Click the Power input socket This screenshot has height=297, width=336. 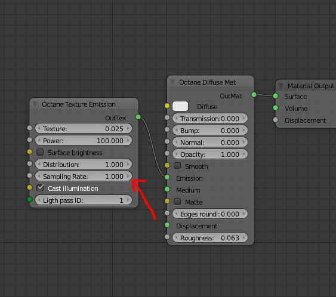[x=30, y=140]
